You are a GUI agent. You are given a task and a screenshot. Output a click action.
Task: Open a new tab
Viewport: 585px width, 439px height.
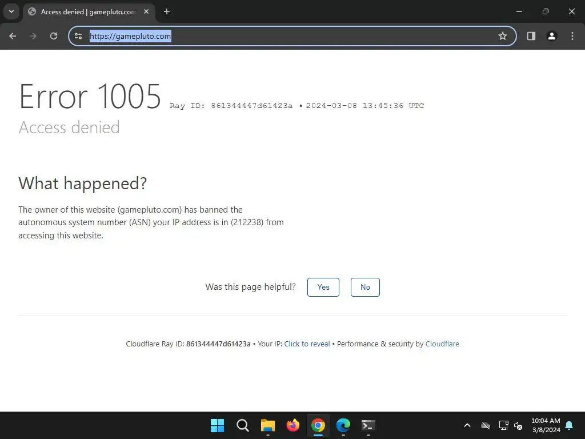point(167,11)
